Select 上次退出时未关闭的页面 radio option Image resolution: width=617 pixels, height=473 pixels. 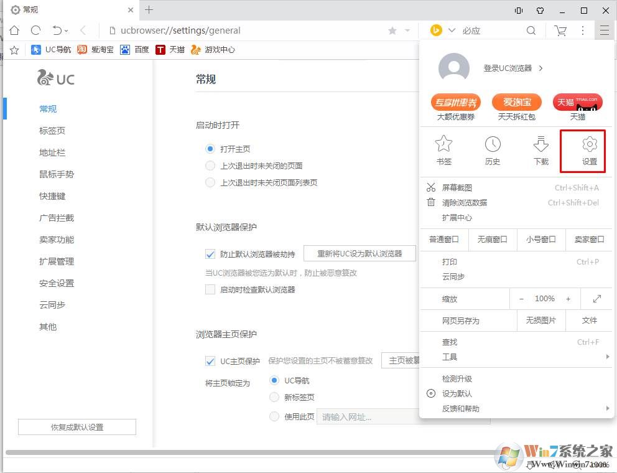(x=210, y=166)
